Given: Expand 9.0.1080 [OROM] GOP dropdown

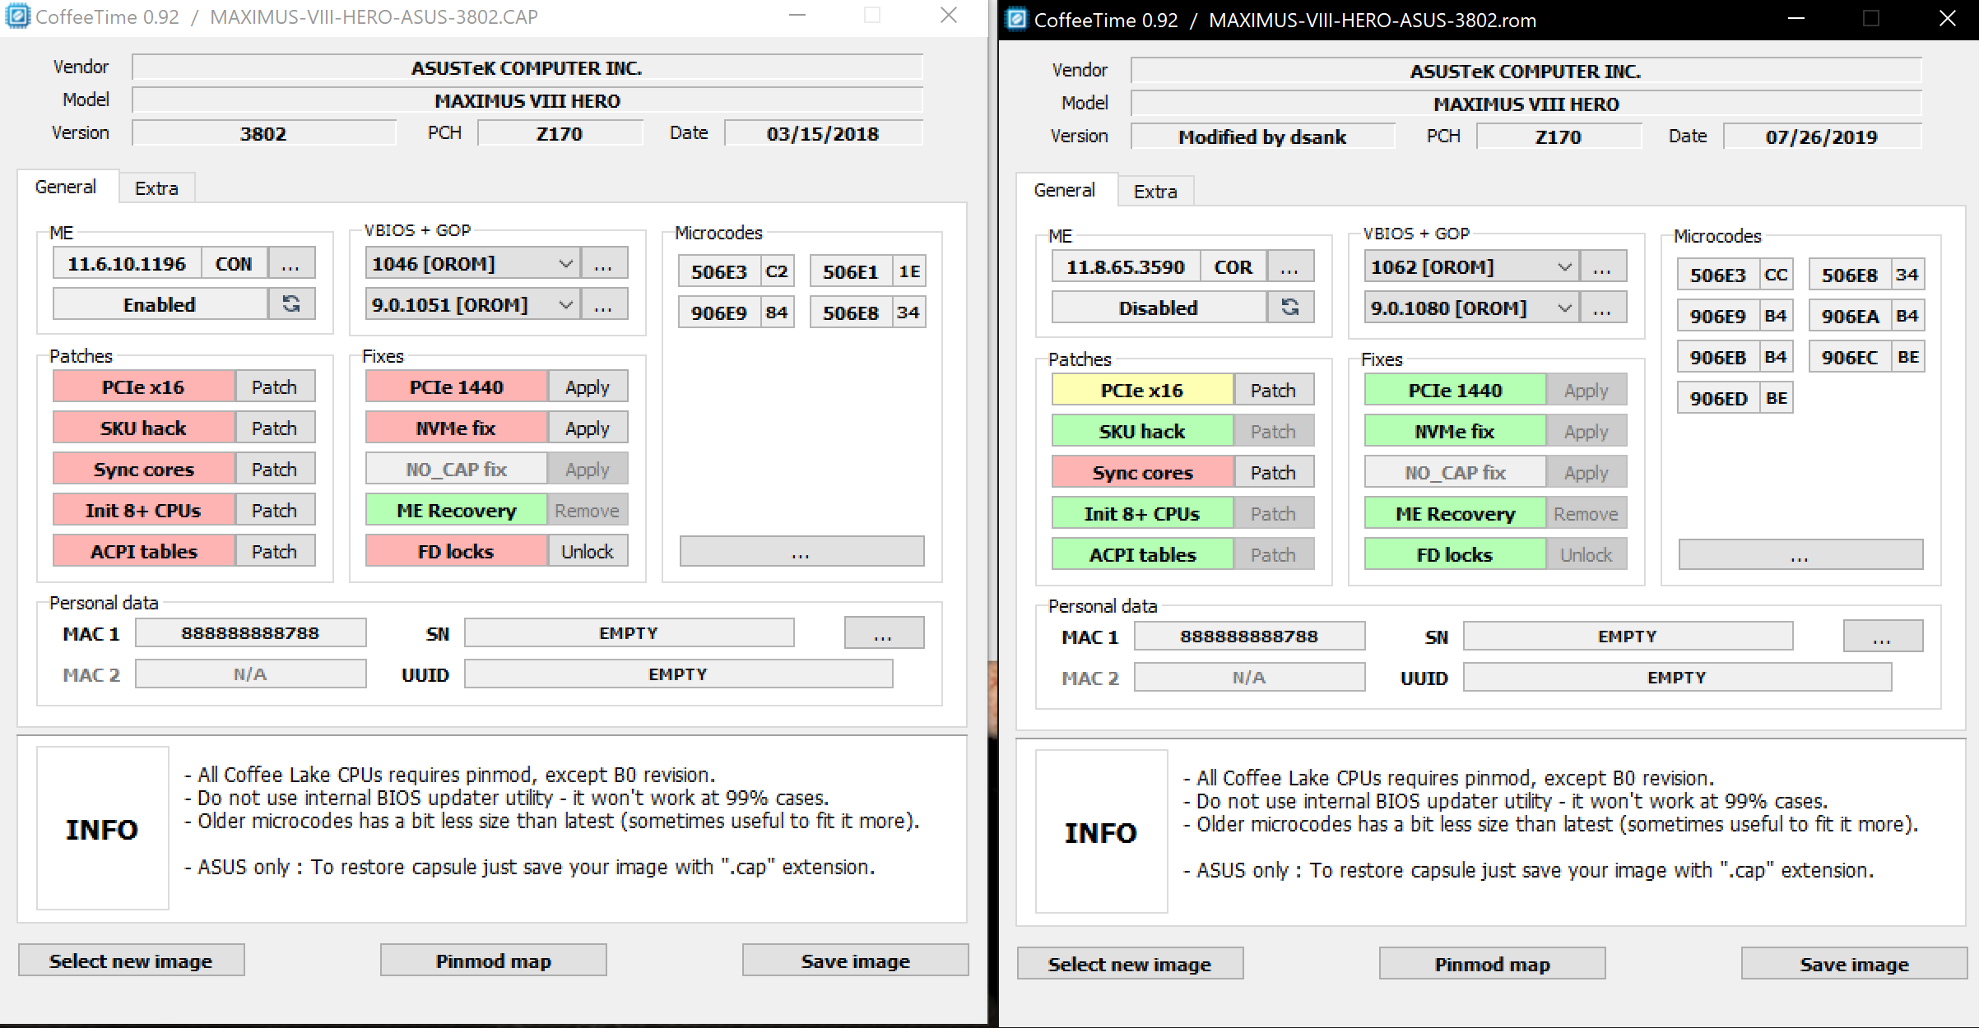Looking at the screenshot, I should pos(1565,308).
